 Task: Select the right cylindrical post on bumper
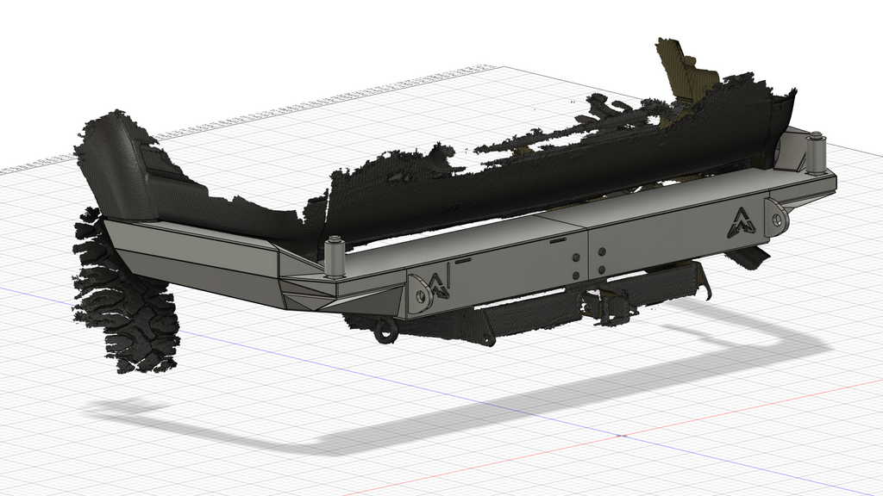click(814, 151)
